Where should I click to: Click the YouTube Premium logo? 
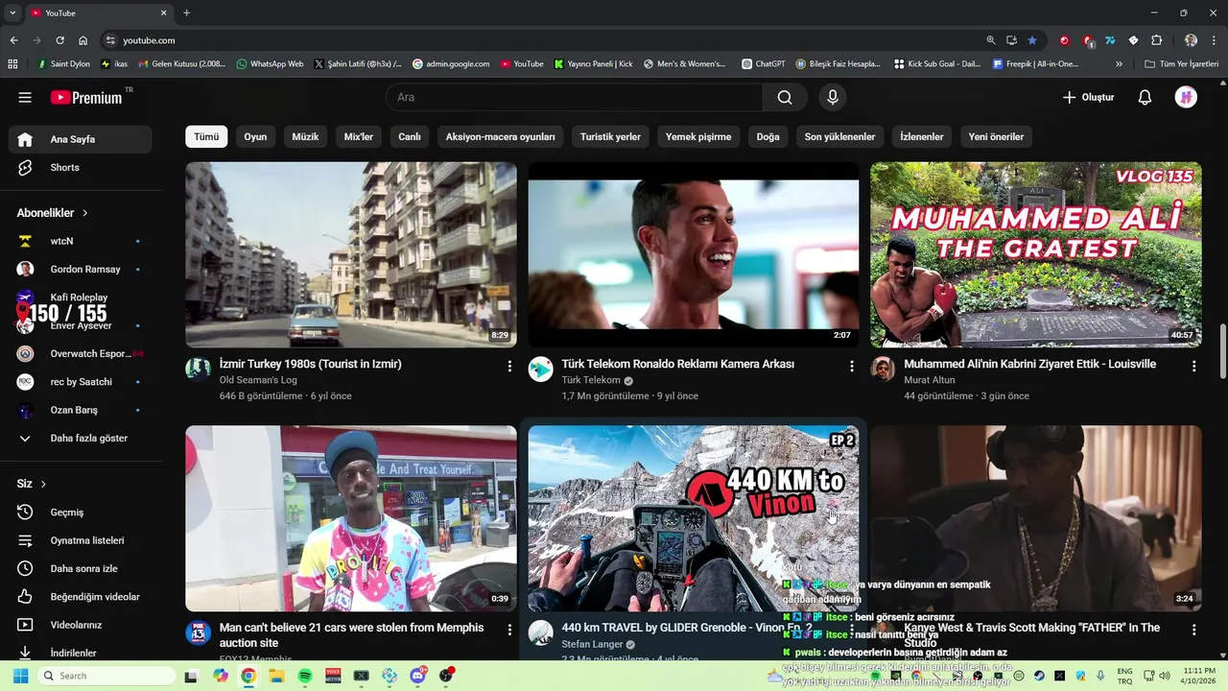pos(86,97)
